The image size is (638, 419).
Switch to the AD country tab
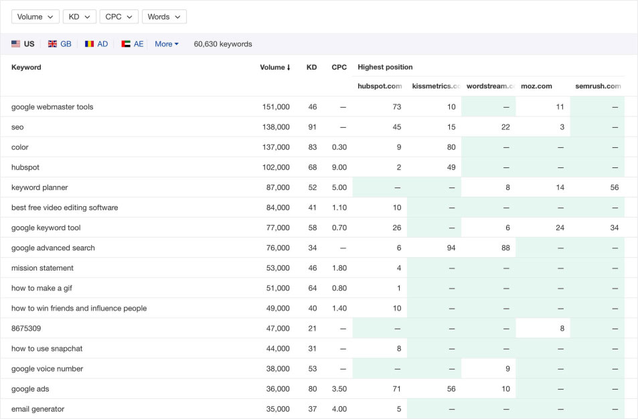(x=96, y=44)
